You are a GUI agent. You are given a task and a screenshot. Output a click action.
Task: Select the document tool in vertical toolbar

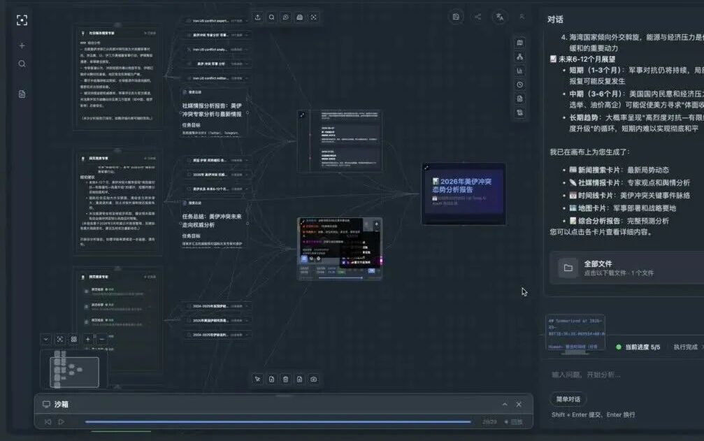pyautogui.click(x=519, y=99)
